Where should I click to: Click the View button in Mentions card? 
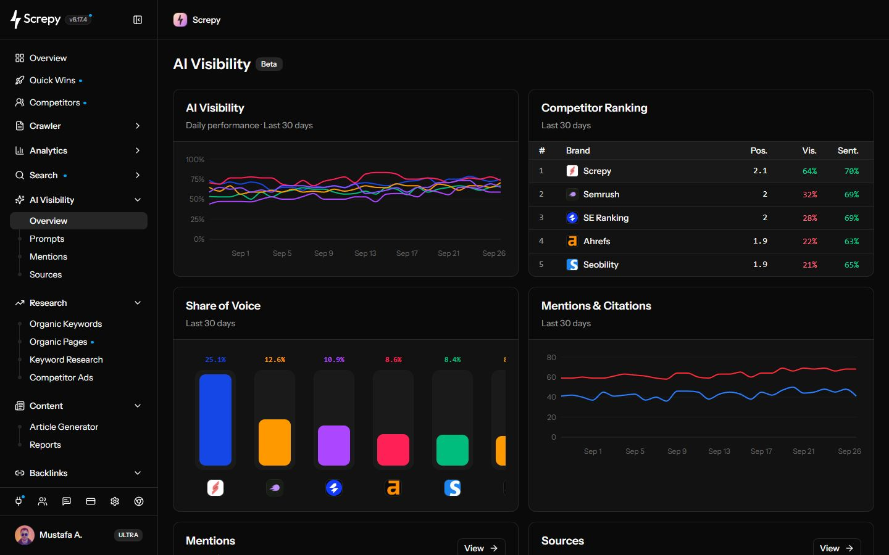pos(481,548)
